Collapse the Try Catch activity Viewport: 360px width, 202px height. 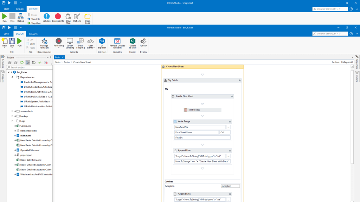pos(240,80)
